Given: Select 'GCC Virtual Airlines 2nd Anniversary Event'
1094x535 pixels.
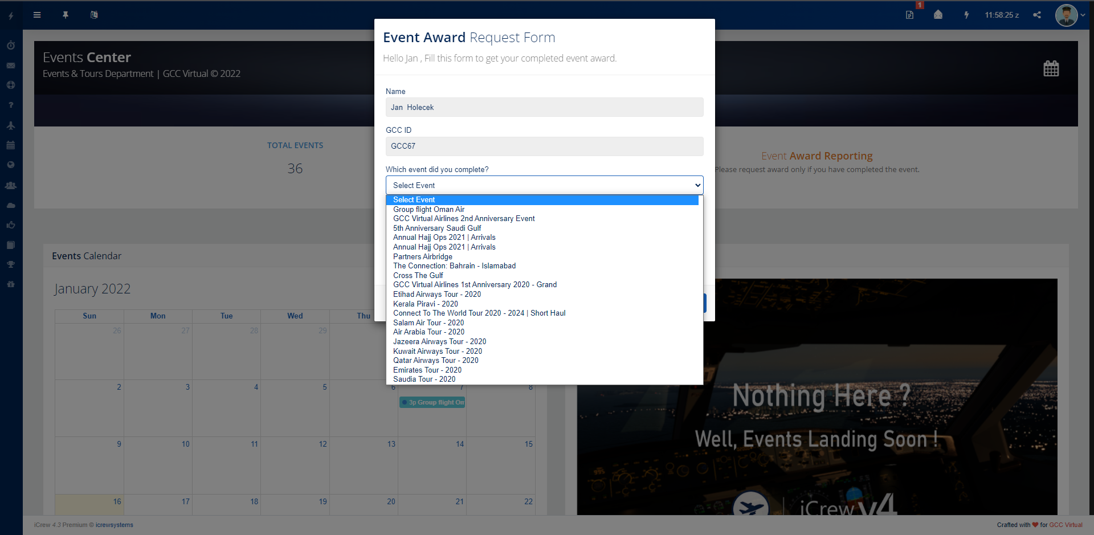Looking at the screenshot, I should [x=542, y=219].
